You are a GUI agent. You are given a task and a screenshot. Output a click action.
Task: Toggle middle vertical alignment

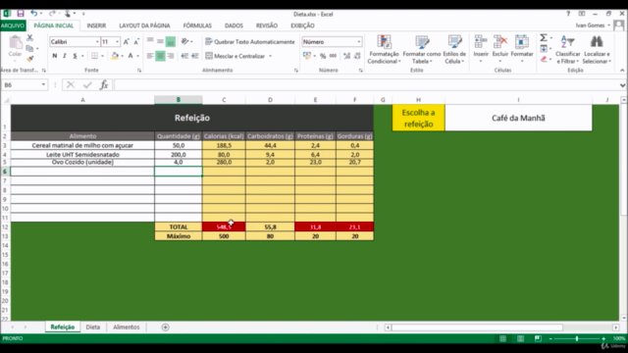(x=160, y=41)
